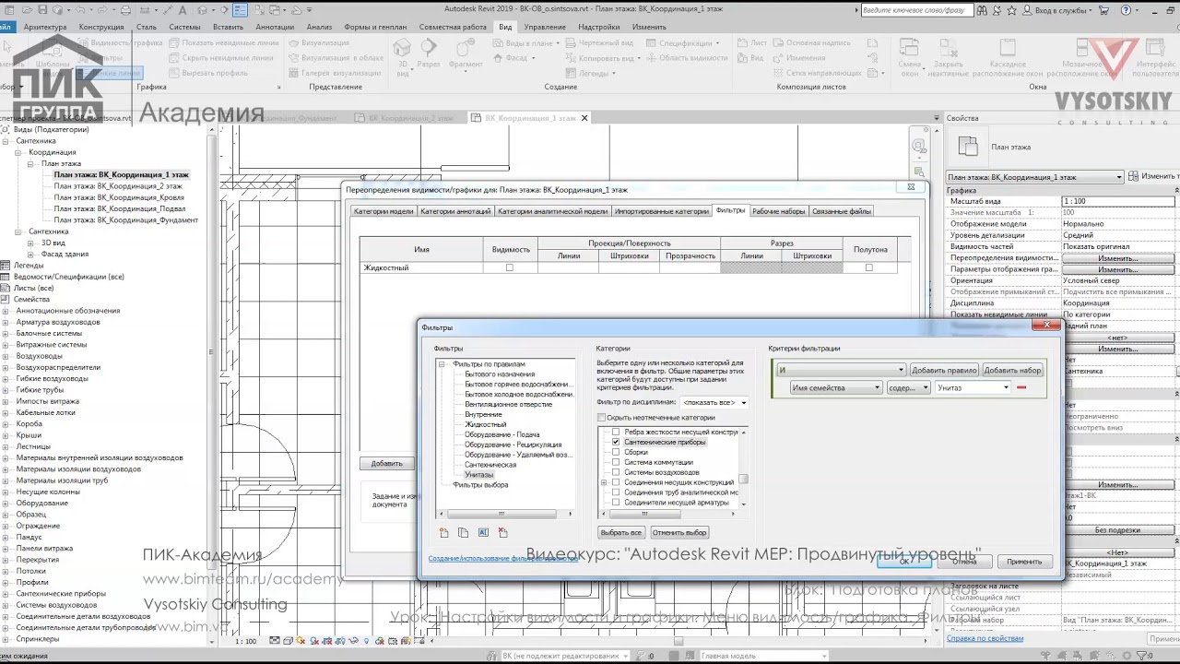Uncheck the Сантехнические приборы category

point(616,443)
